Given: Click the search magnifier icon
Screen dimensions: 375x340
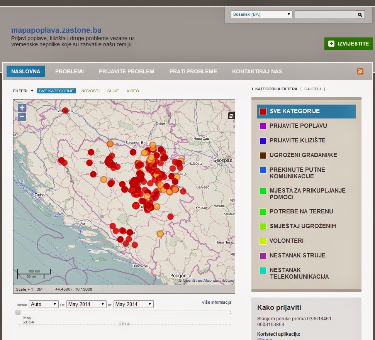Looking at the screenshot, I should click(x=360, y=14).
